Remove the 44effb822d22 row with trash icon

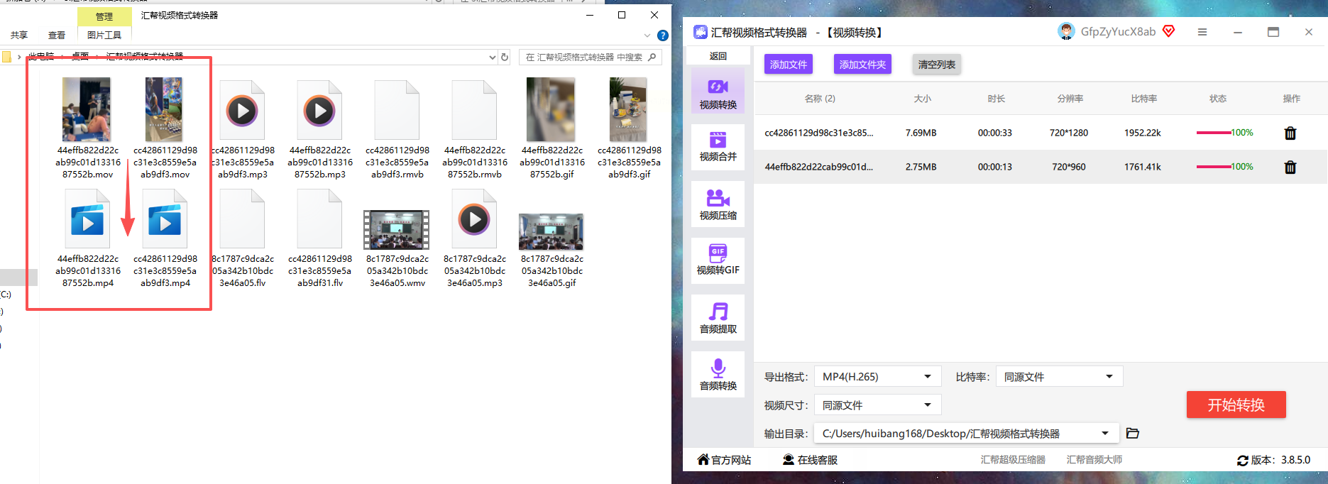tap(1290, 167)
